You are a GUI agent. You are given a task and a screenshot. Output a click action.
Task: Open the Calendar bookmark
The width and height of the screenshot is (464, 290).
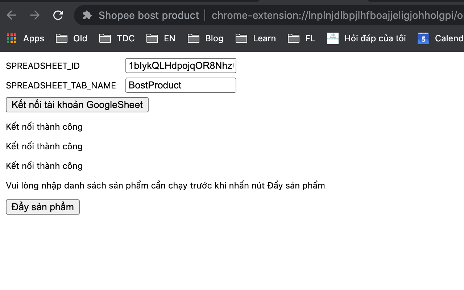point(441,38)
